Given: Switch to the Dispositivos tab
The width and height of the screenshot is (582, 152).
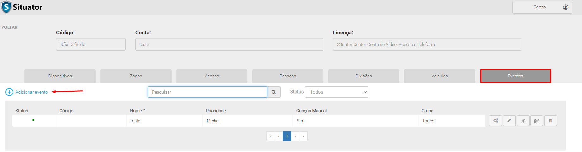Looking at the screenshot, I should 60,76.
